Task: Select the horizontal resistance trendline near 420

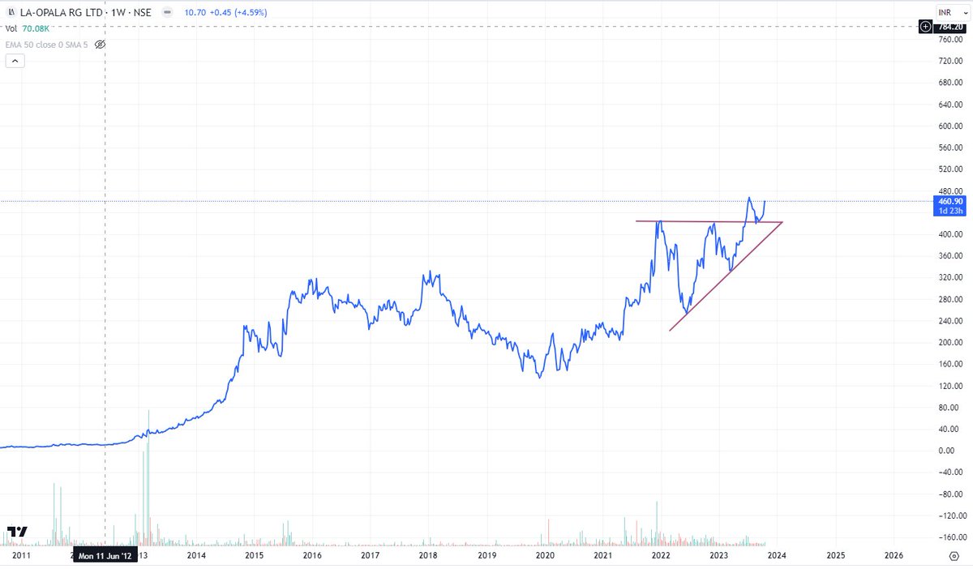Action: 709,221
